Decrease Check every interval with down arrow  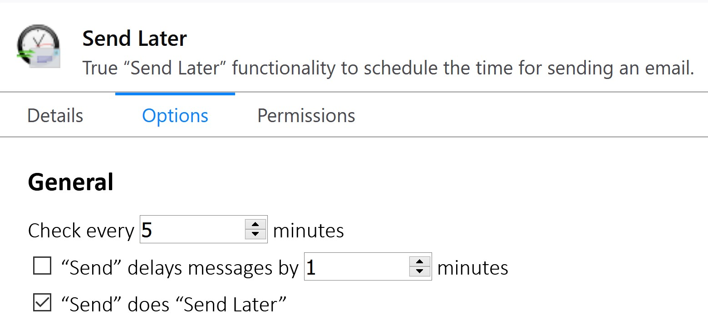point(256,234)
